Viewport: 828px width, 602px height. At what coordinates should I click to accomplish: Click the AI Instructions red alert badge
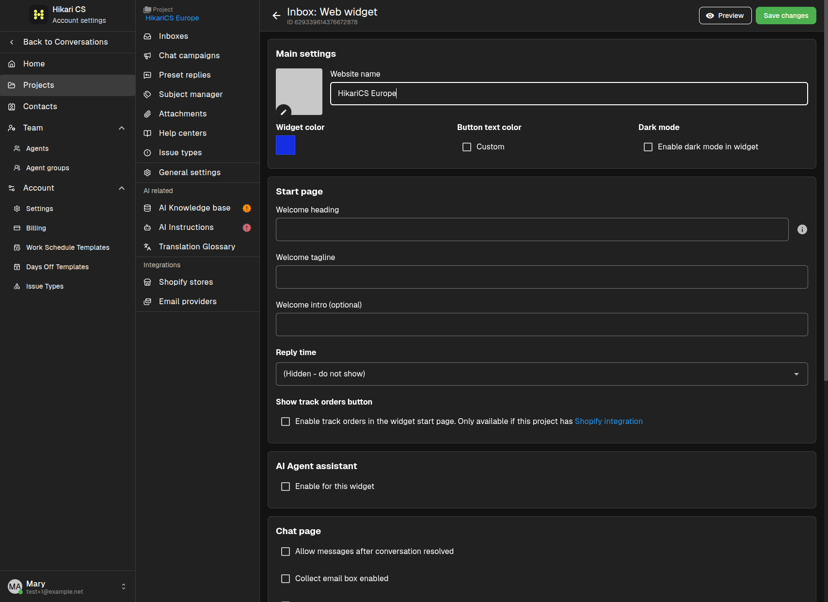coord(247,228)
